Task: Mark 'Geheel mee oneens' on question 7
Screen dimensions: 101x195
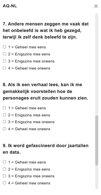Action: (x=5, y=68)
